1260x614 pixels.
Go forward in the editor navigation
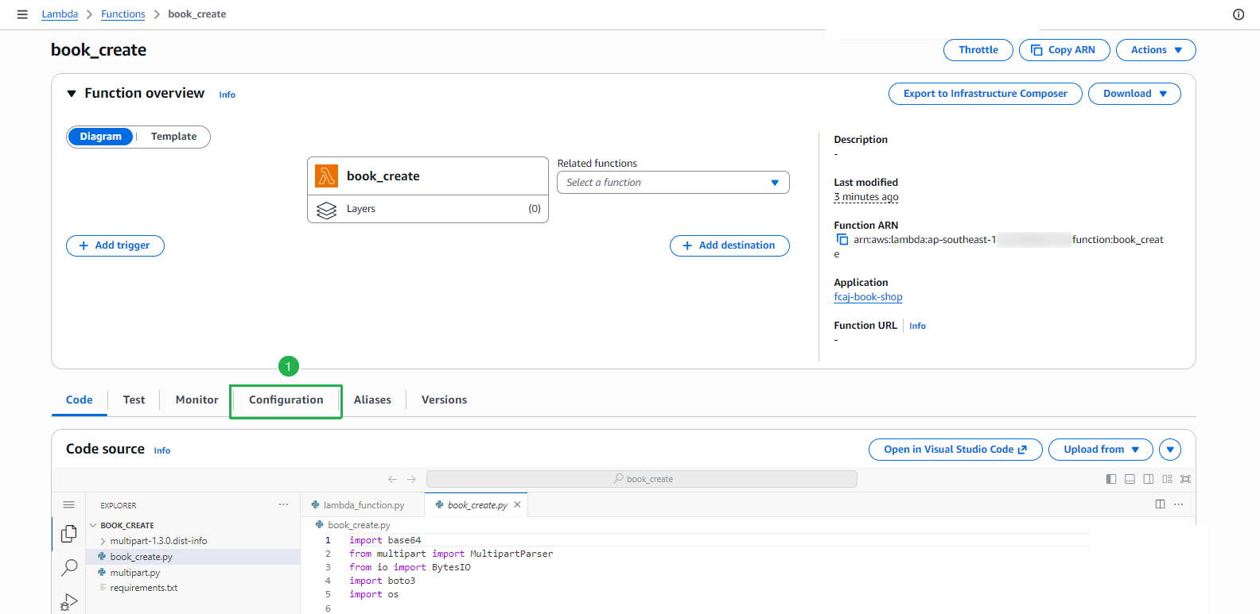(411, 479)
